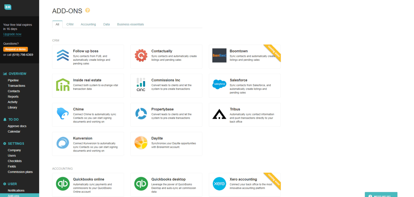
Task: Switch to the CRM tab
Action: (70, 24)
